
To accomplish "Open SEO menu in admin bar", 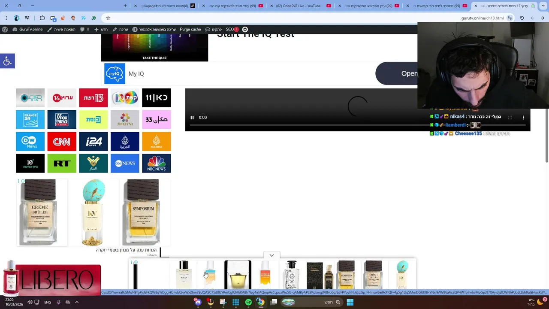I will coord(232,29).
